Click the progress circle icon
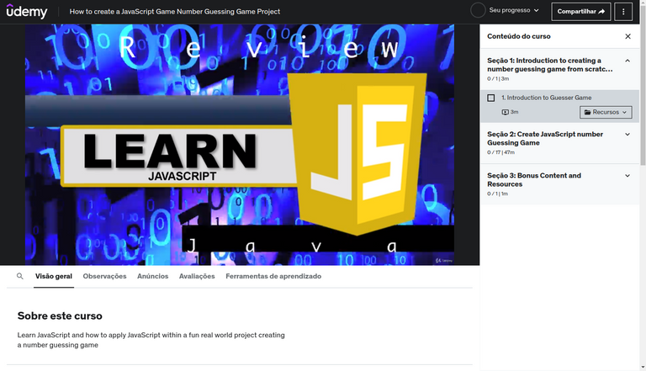646x371 pixels. coord(478,10)
